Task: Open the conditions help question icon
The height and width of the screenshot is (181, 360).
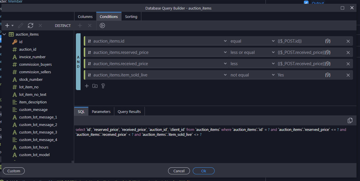Action: point(103,86)
